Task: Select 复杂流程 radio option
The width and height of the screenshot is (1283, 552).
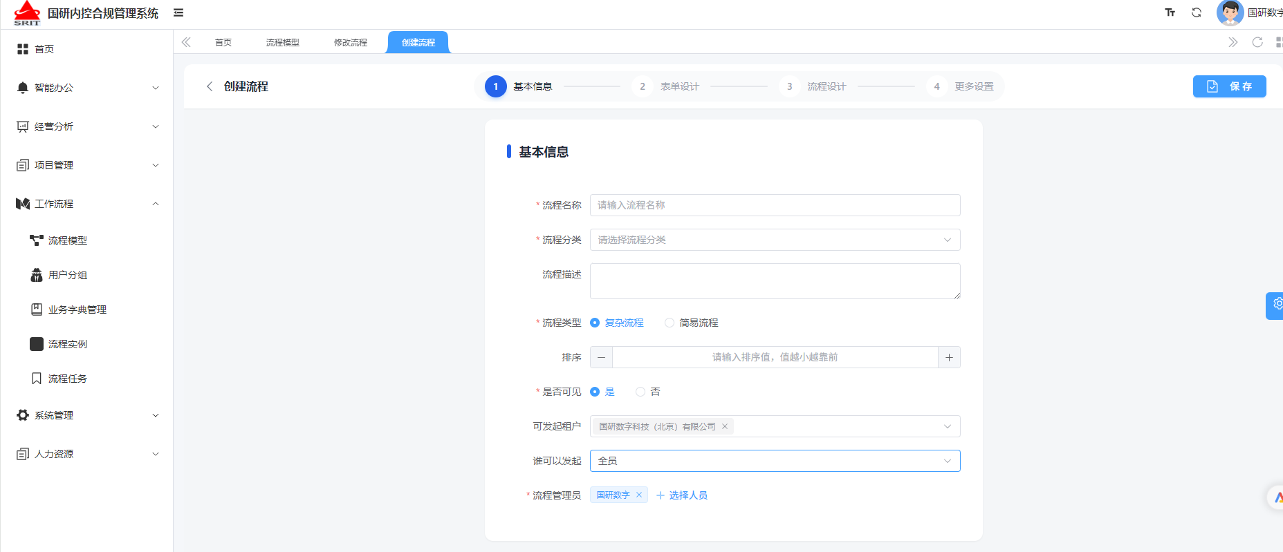Action: coord(616,323)
